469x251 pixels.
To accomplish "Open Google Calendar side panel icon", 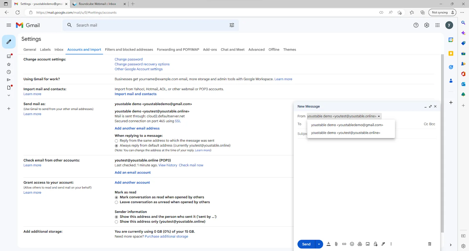I will (x=451, y=40).
